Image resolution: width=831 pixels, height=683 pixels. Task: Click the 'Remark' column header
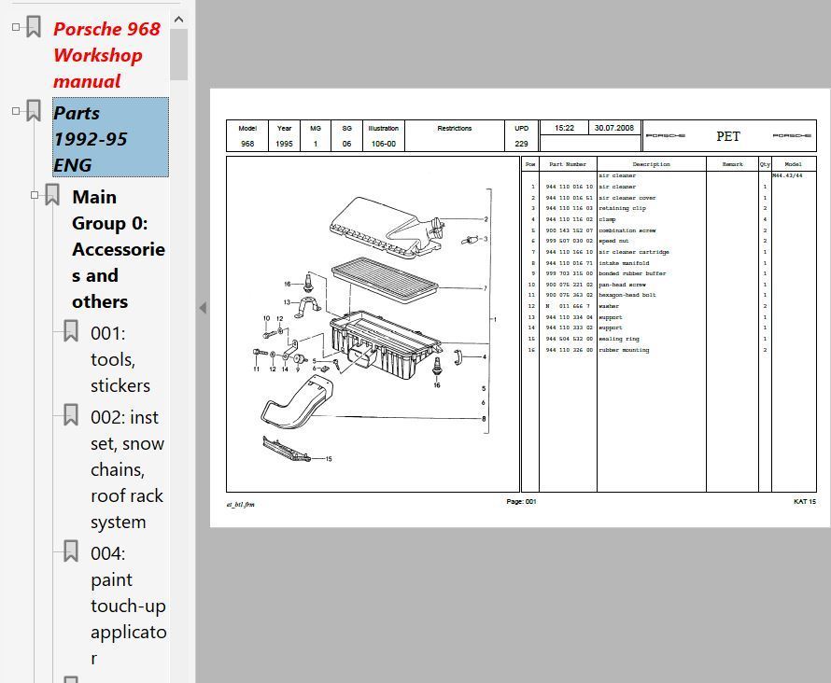(x=732, y=164)
